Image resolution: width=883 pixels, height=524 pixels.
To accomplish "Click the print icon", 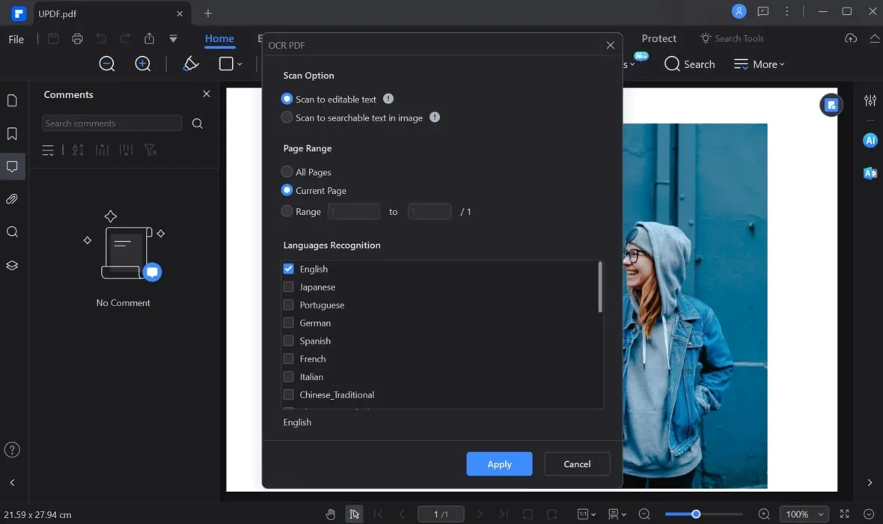I will pyautogui.click(x=77, y=39).
